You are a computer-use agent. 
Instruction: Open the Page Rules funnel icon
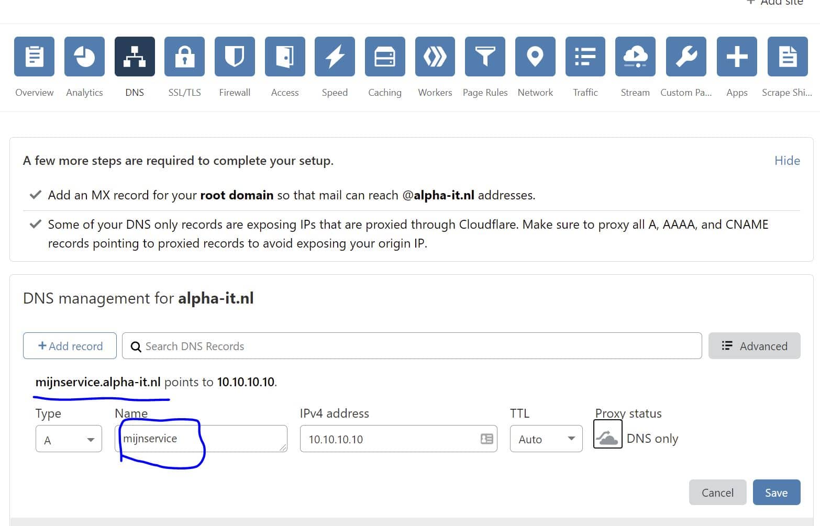coord(485,57)
